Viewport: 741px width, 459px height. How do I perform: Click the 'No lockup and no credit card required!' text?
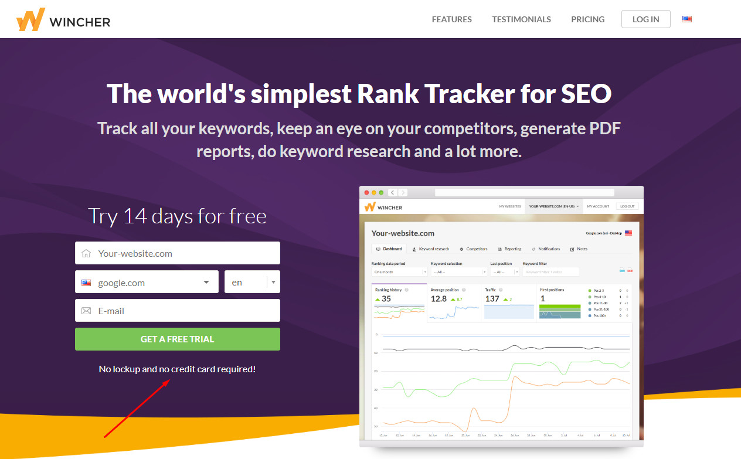(177, 369)
